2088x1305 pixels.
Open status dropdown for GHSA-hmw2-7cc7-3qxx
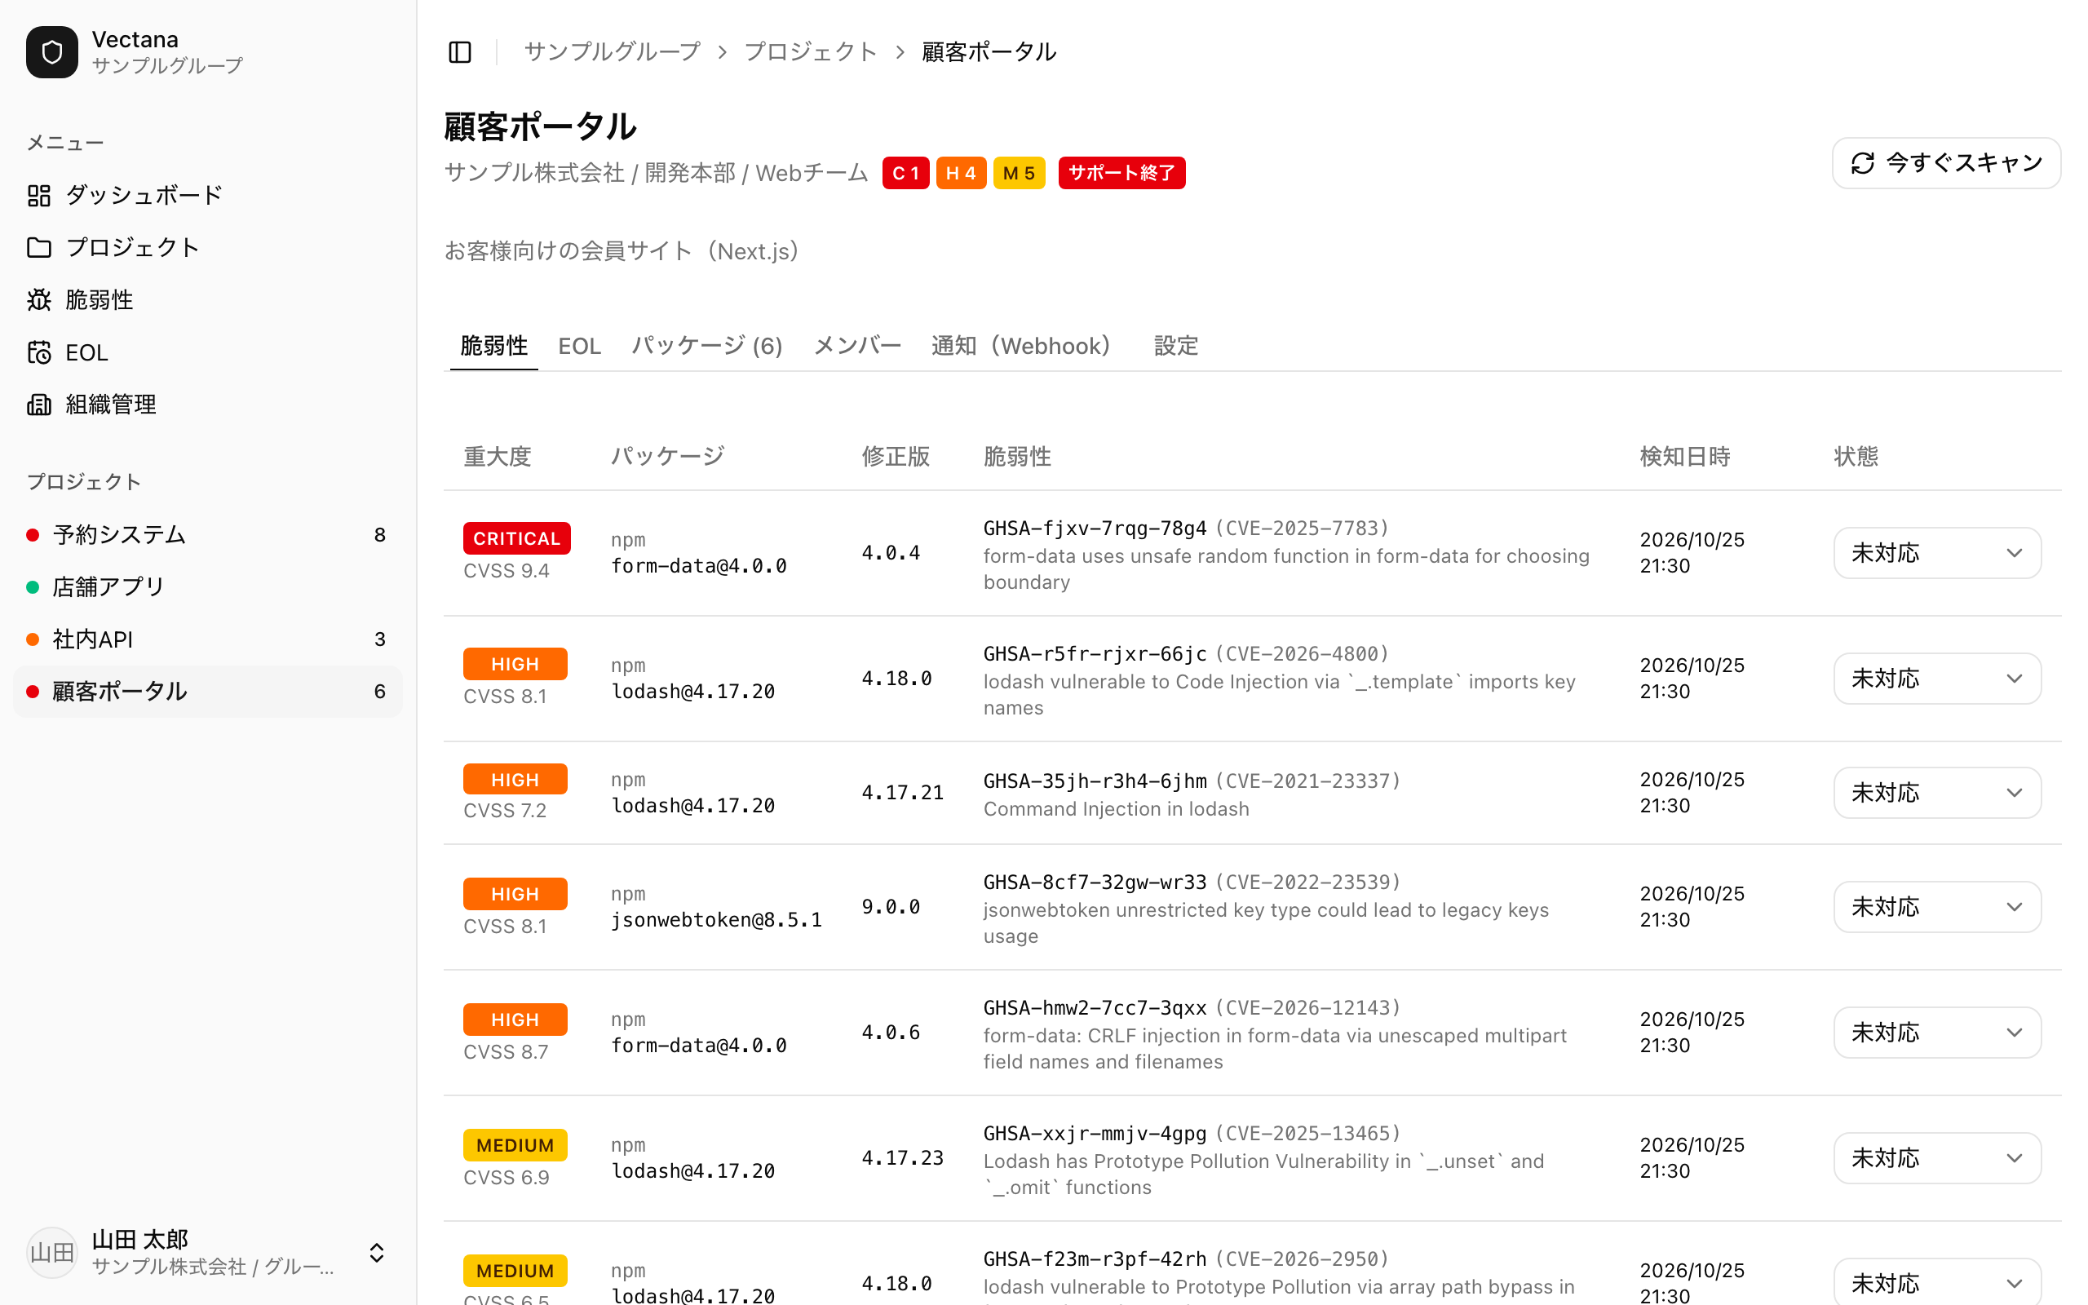pos(1937,1033)
